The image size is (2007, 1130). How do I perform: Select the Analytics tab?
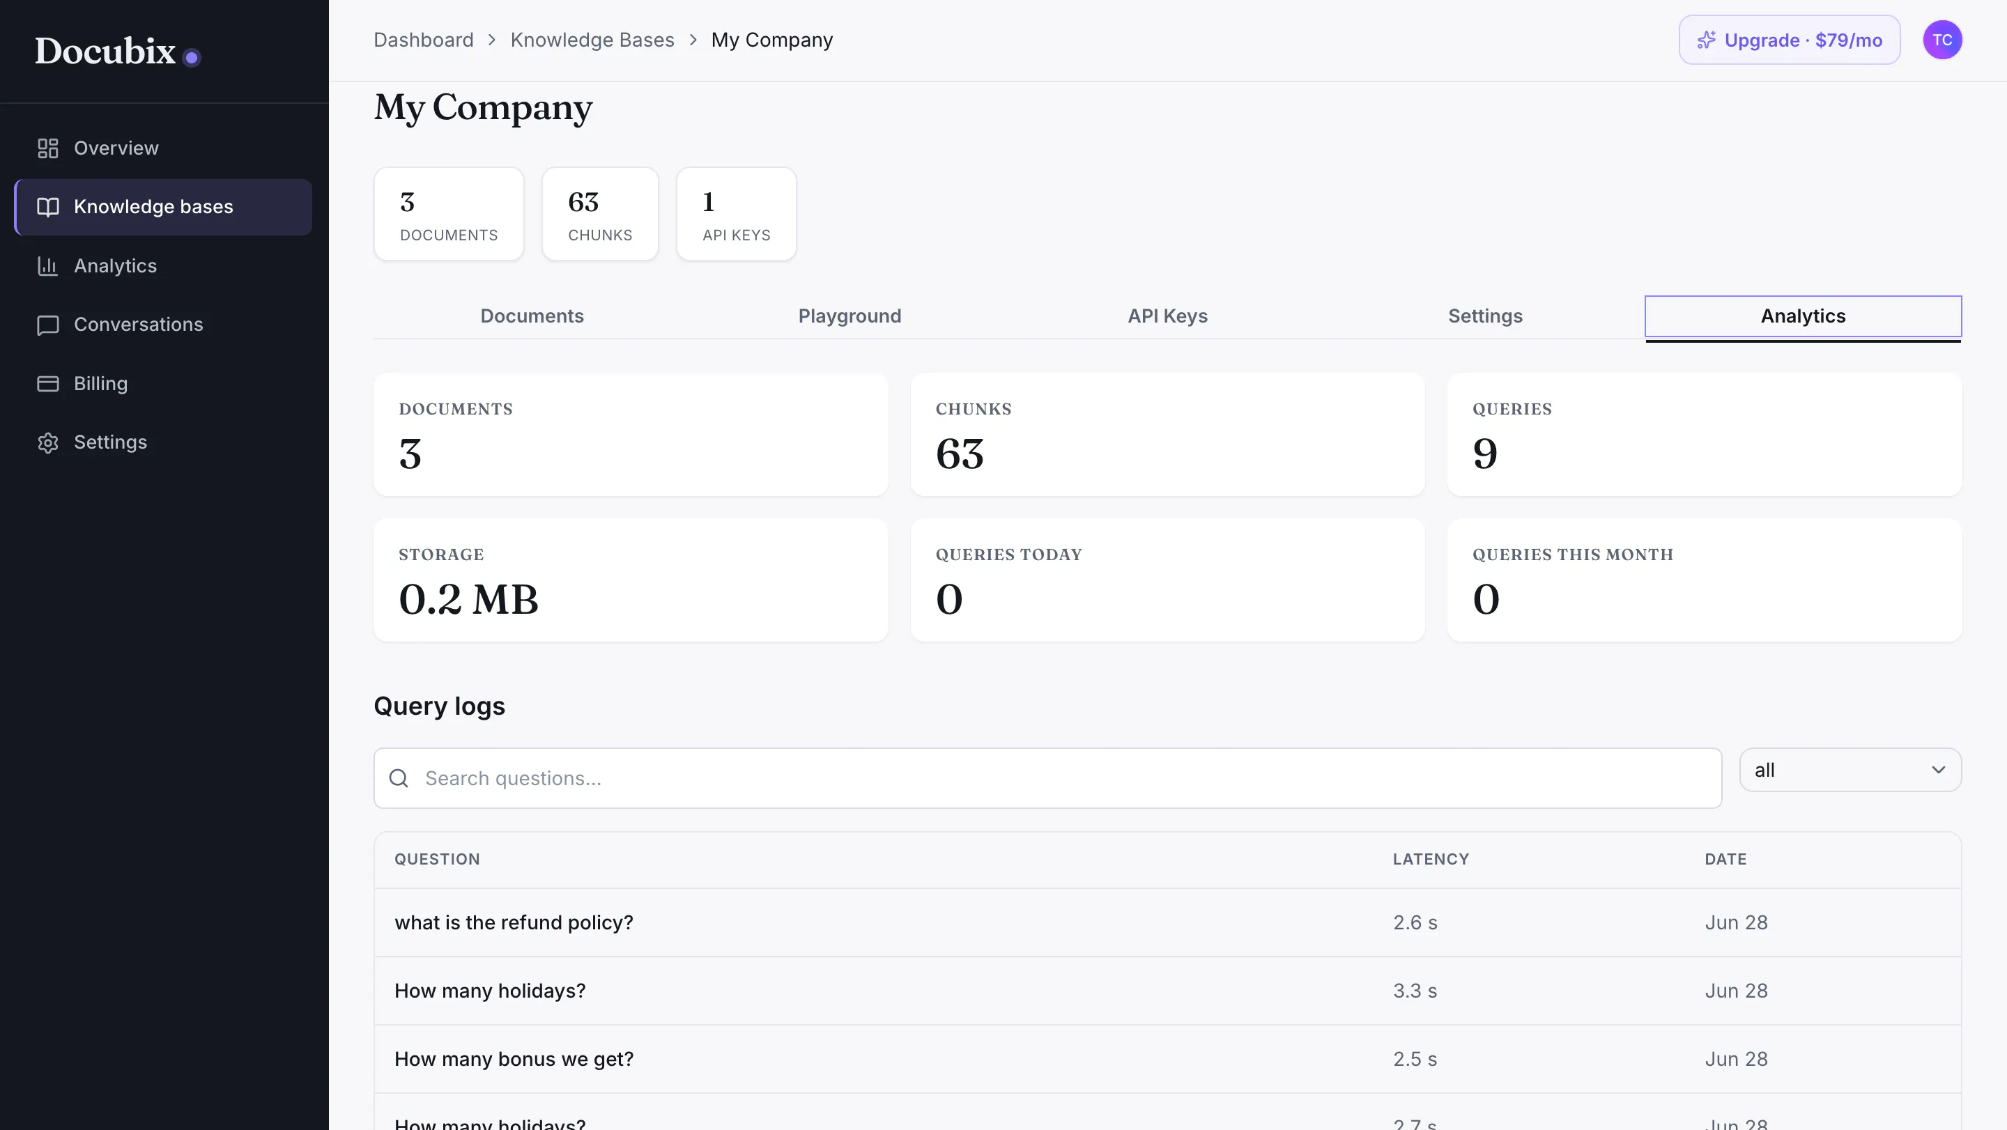click(x=1803, y=316)
